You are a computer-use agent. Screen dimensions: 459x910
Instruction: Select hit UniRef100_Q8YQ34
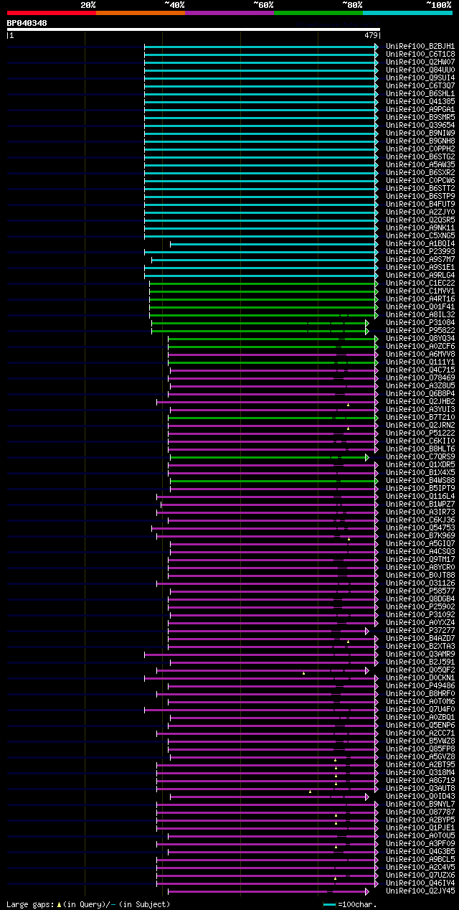(x=420, y=338)
